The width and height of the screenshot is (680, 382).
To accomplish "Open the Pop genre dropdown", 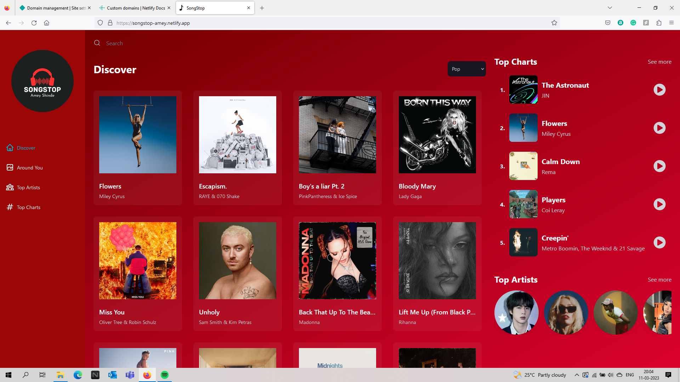I will point(466,69).
